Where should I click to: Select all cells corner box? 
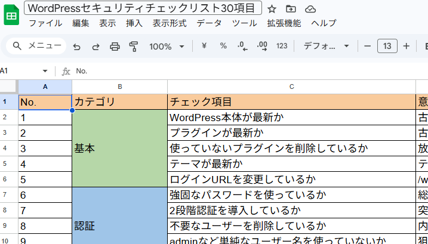click(8, 87)
